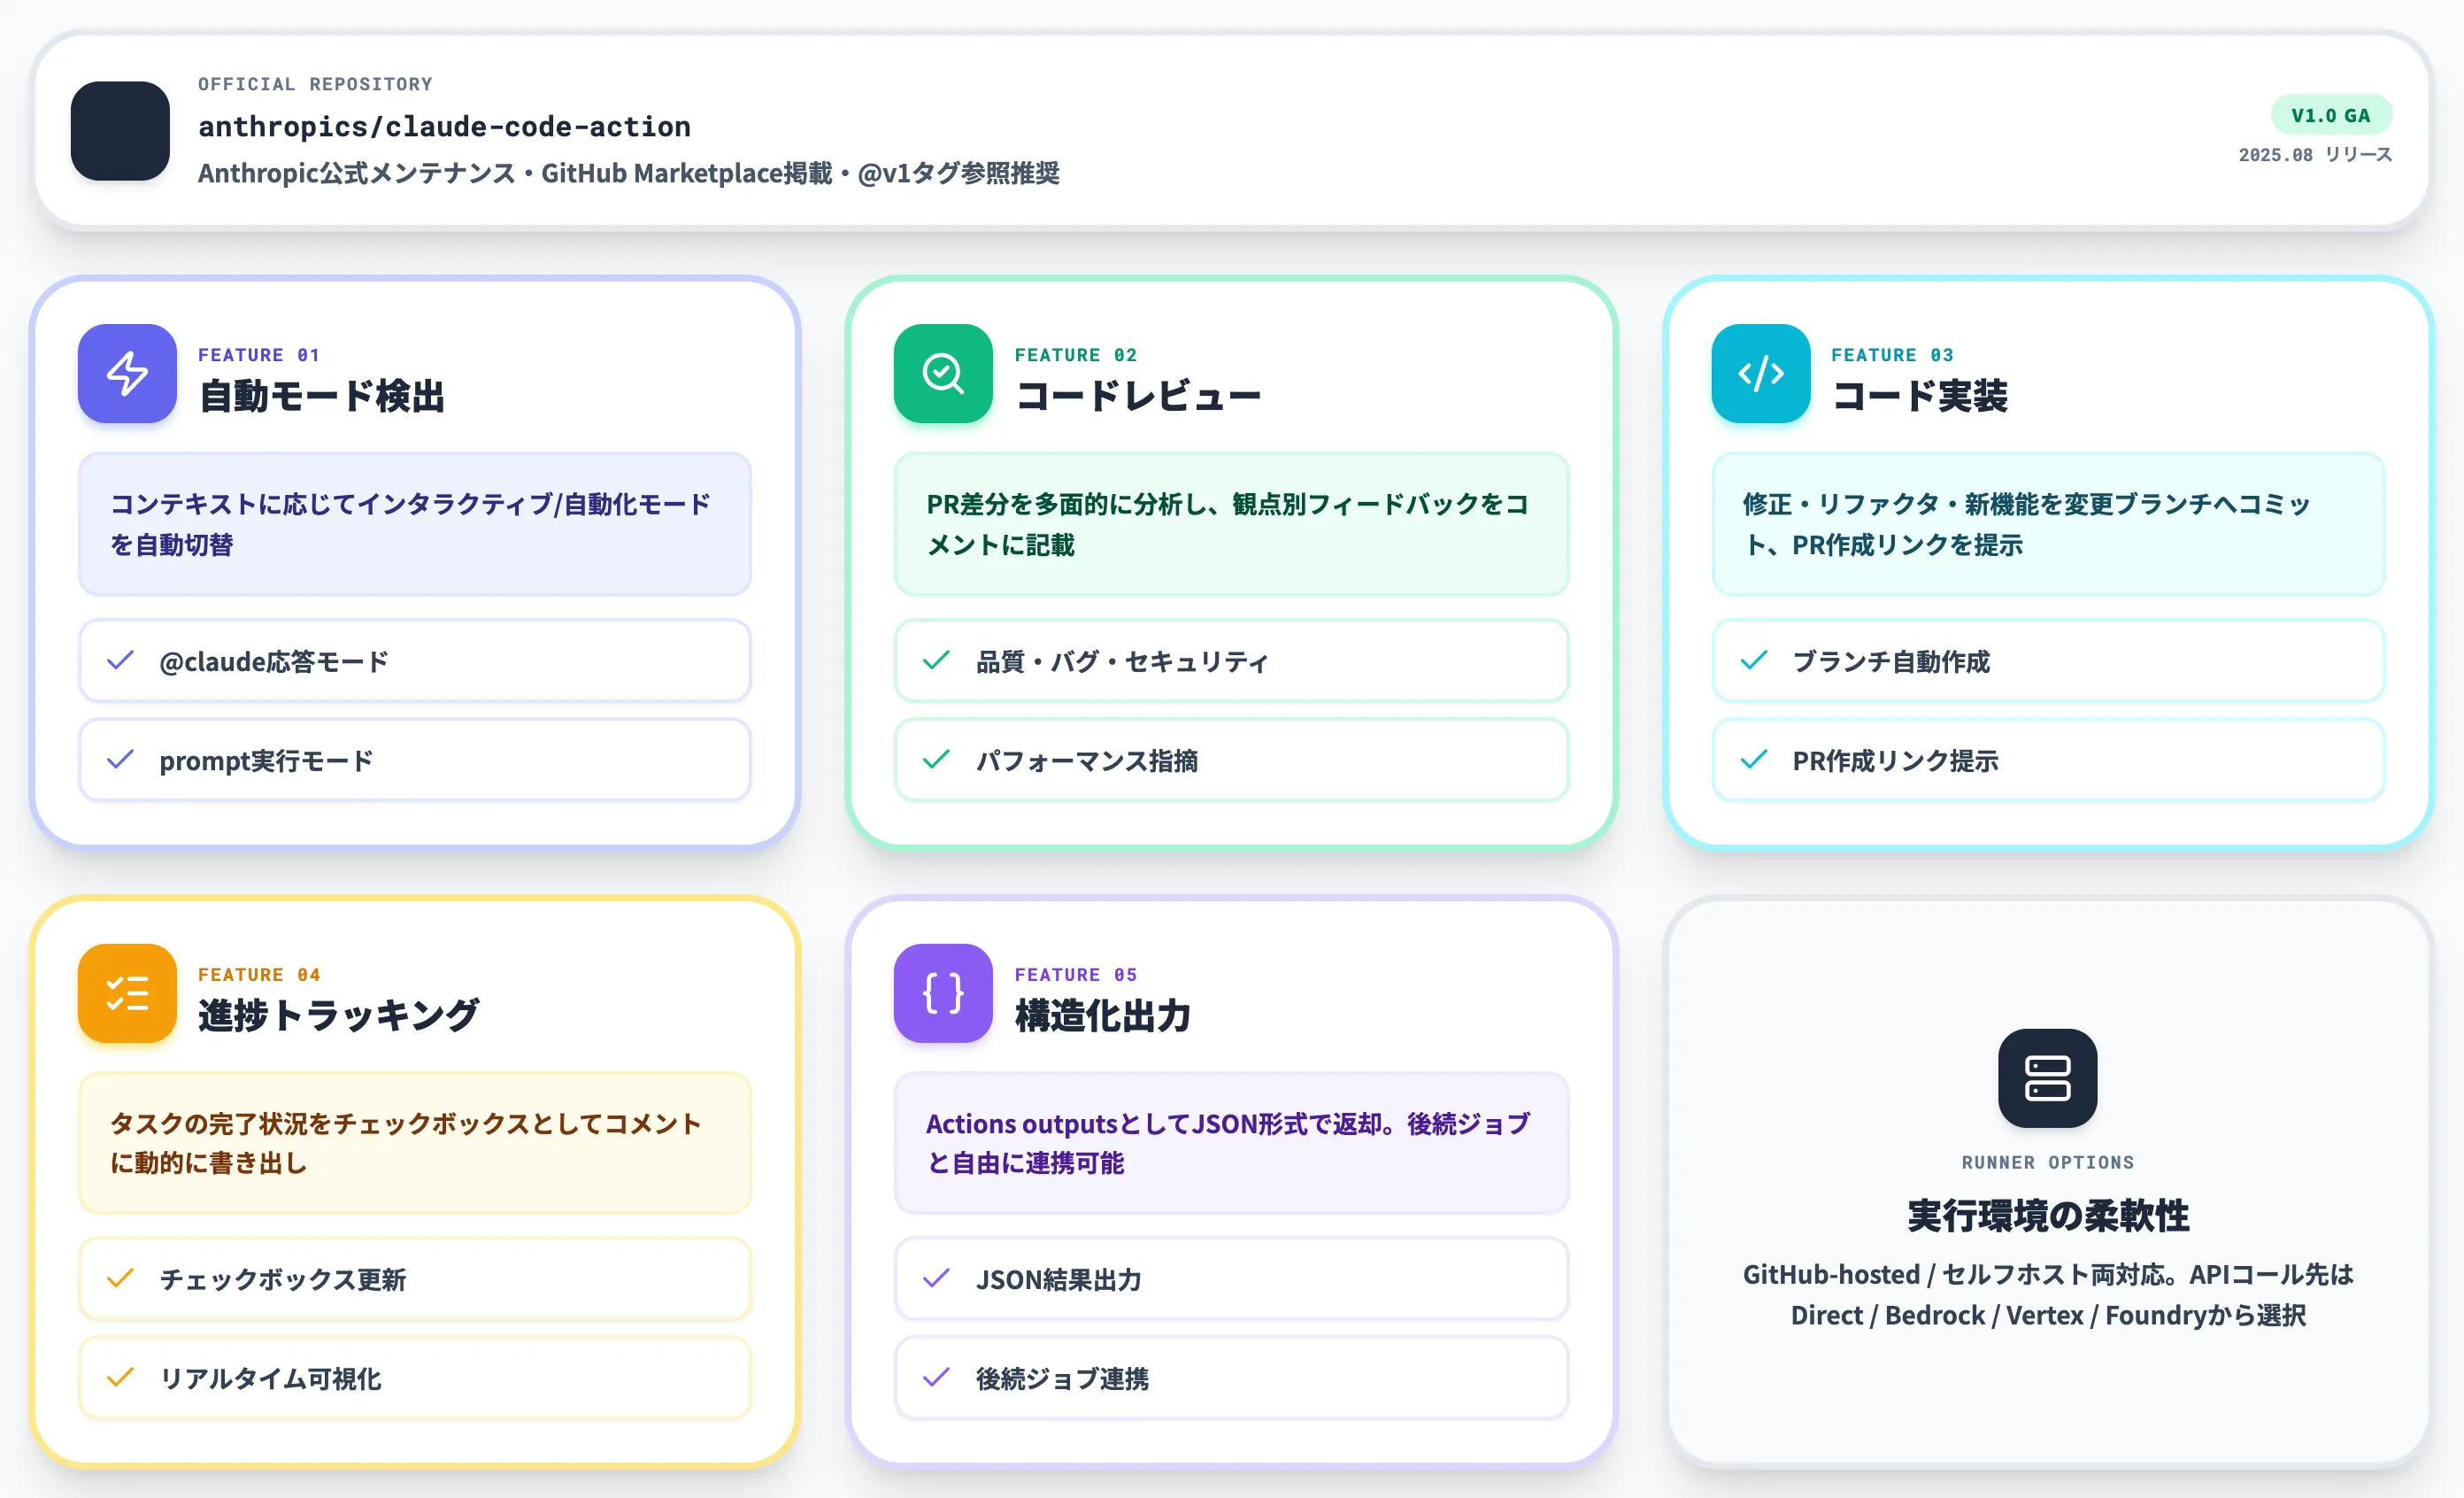This screenshot has height=1498, width=2464.
Task: Select the PR作成リンク提示 row
Action: (x=2048, y=760)
